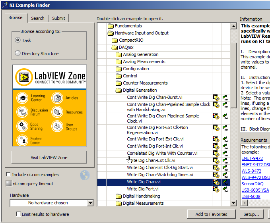The image size is (270, 223).
Task: Check Limit results to hardware
Action: 18,214
